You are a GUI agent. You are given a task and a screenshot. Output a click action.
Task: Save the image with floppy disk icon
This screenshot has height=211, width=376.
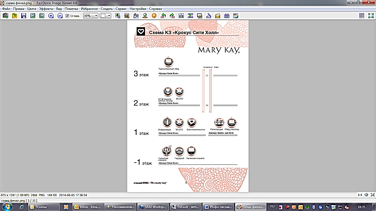coord(24,16)
